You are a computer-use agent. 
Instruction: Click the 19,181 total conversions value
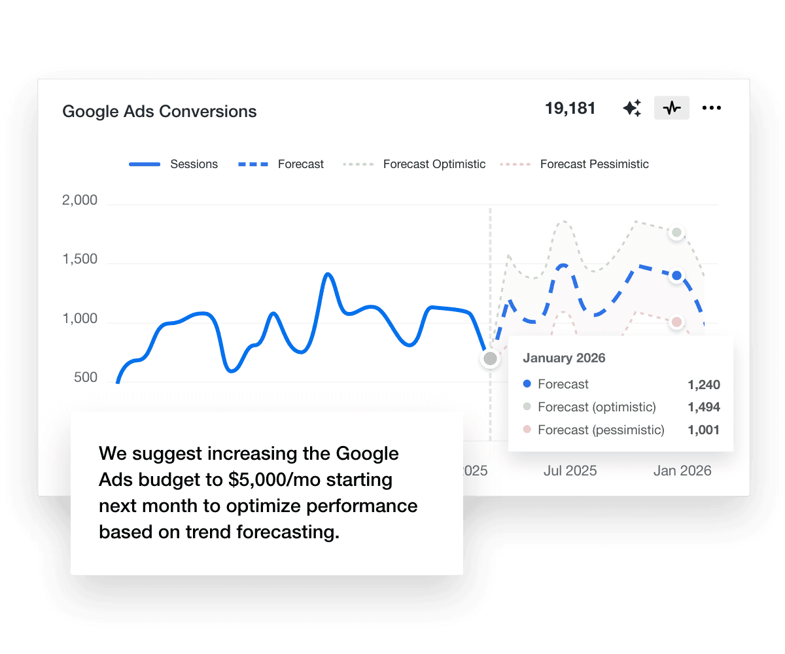pyautogui.click(x=570, y=108)
